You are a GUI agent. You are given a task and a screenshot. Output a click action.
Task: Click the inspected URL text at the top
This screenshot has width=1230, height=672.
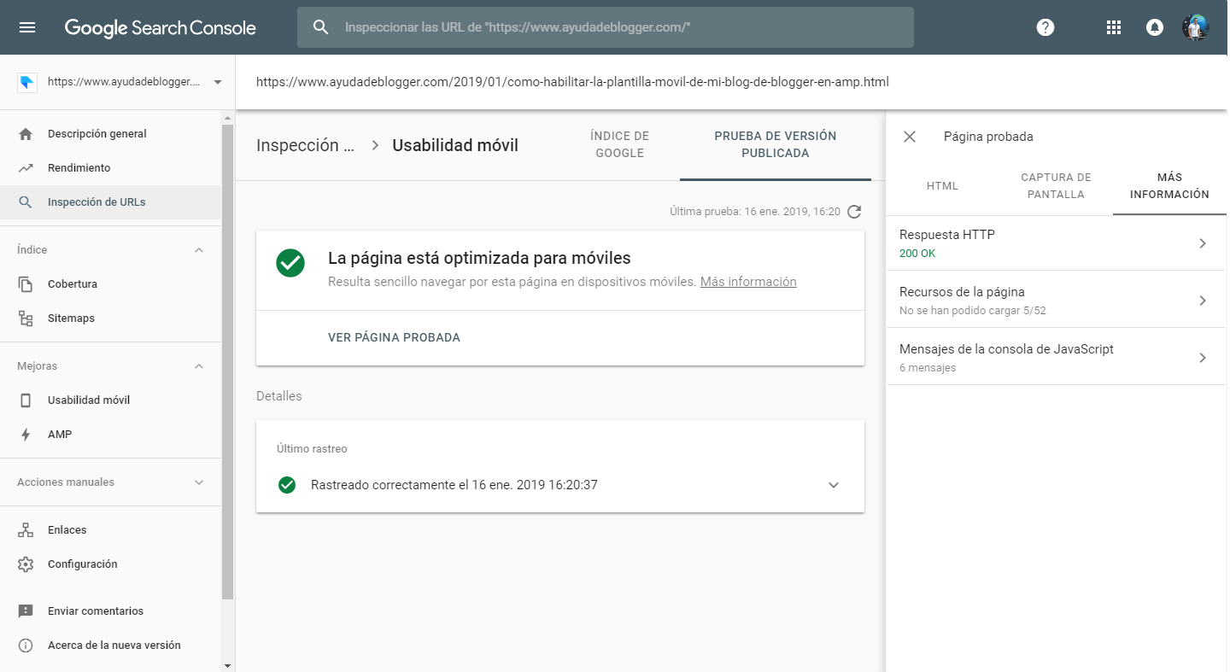click(572, 83)
